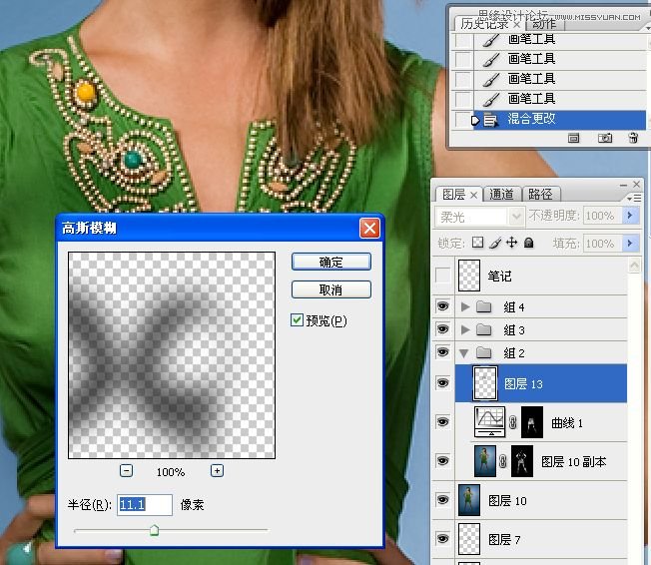Hide the 图层 10 副本 layer eye

pyautogui.click(x=442, y=460)
